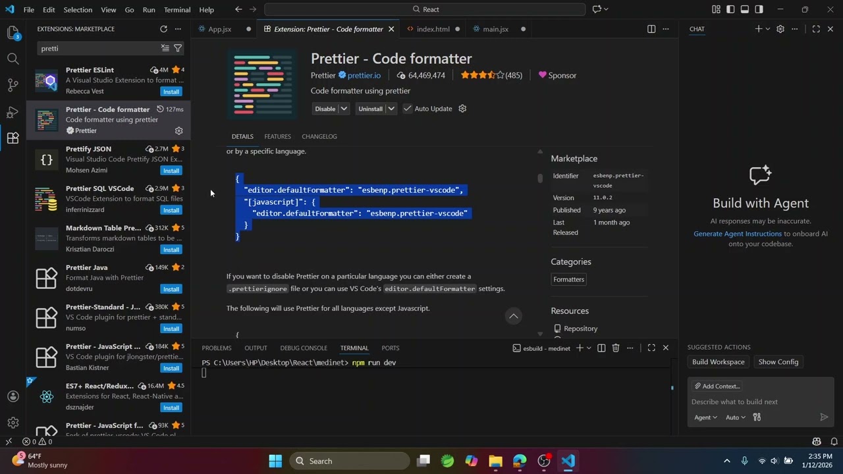The height and width of the screenshot is (474, 843).
Task: Split the editor right
Action: click(651, 29)
